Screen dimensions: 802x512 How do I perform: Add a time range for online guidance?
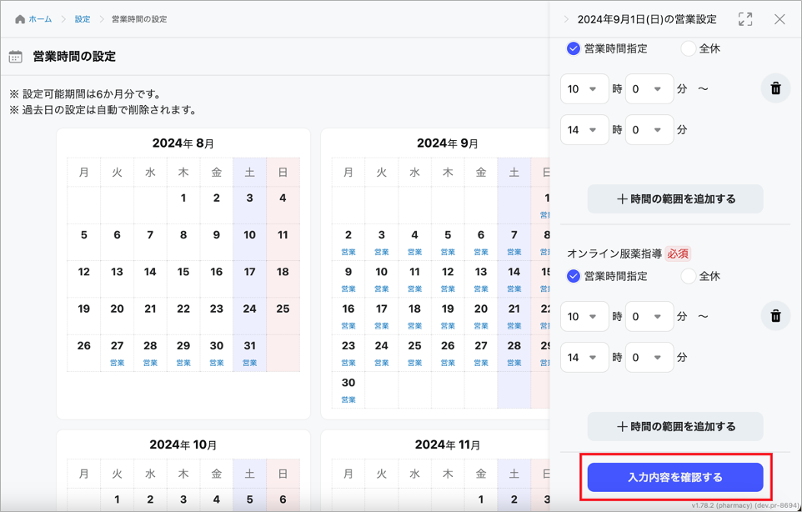(x=675, y=426)
